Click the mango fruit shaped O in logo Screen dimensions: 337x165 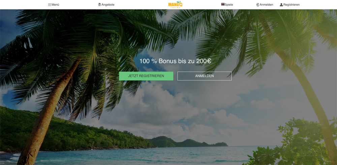tap(181, 4)
